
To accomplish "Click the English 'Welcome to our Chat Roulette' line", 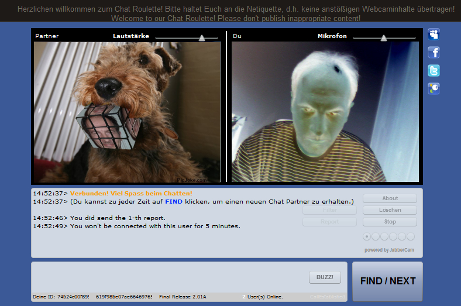I will (x=236, y=18).
